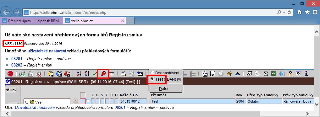Click the blue run query icon
This screenshot has height=117, width=320.
[x=59, y=74]
